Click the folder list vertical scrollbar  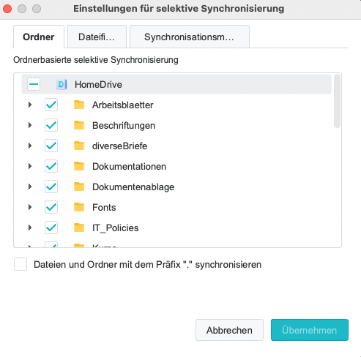pos(337,101)
